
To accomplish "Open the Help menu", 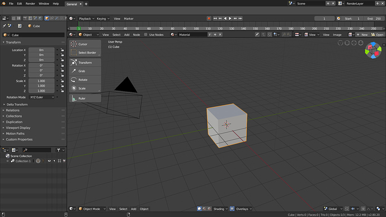I will click(56, 3).
